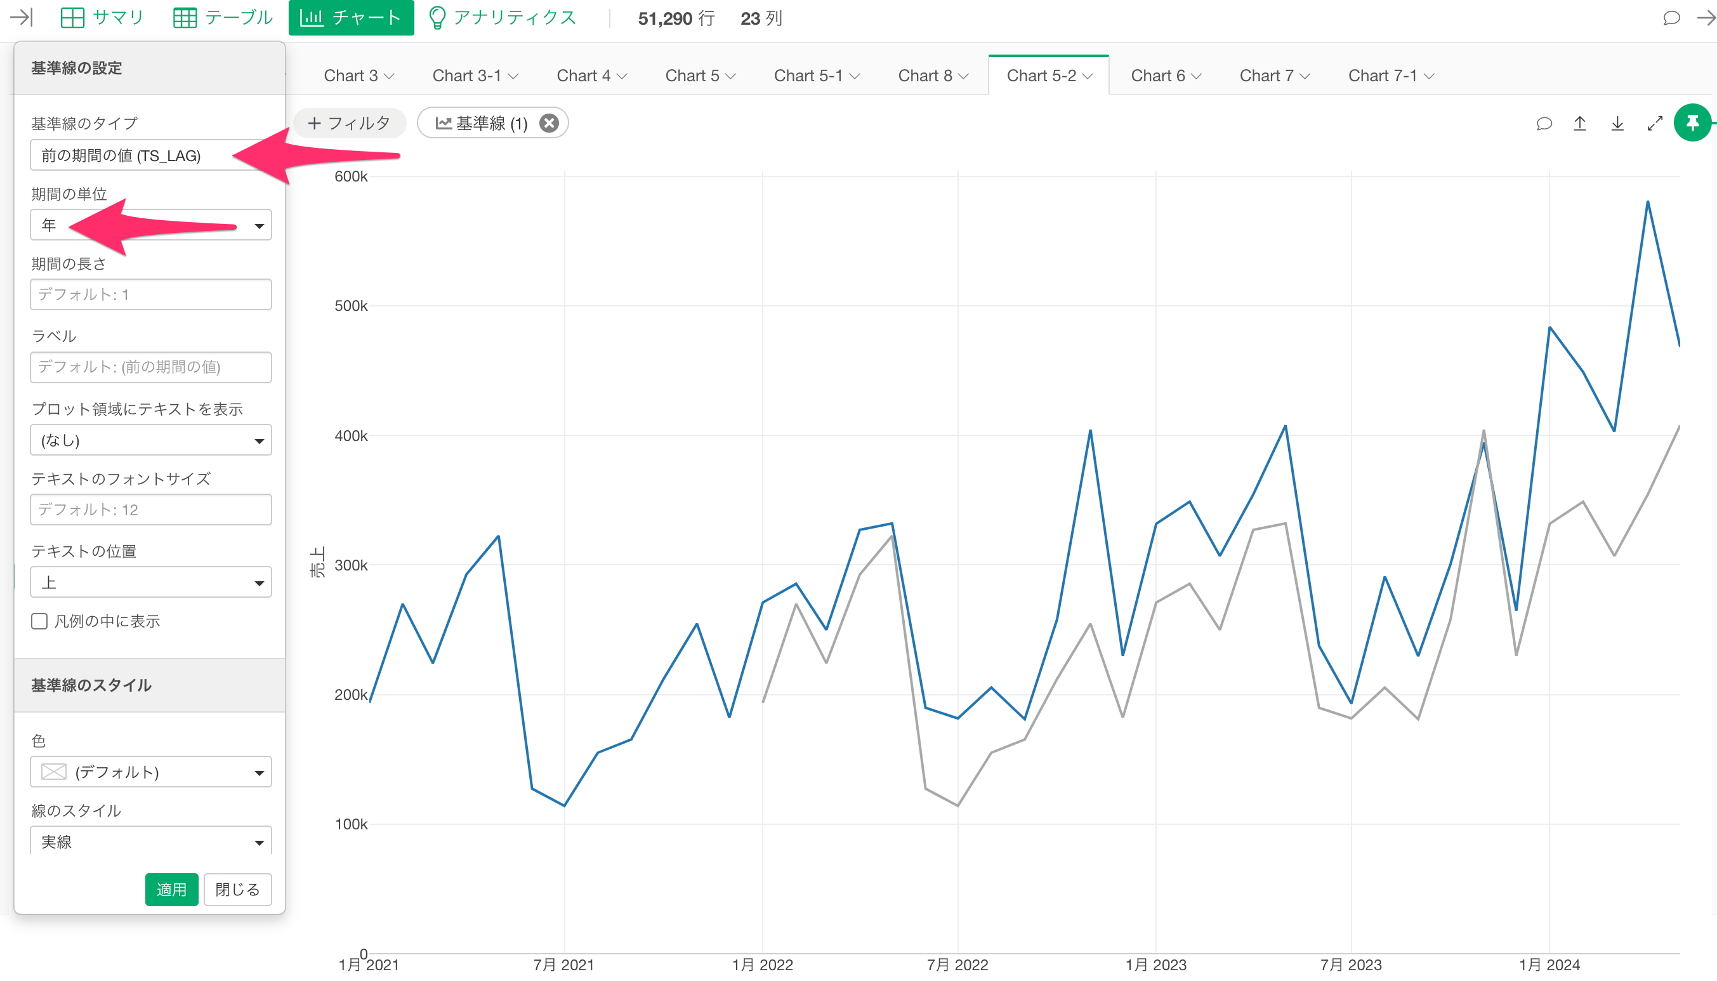Open the chart comment bubble icon
Image resolution: width=1717 pixels, height=981 pixels.
click(1543, 123)
